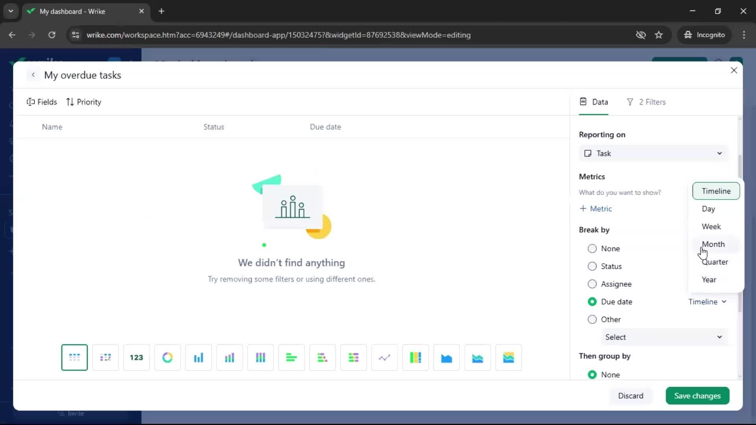This screenshot has width=756, height=425.
Task: Click the site information icon in address bar
Action: 75,35
